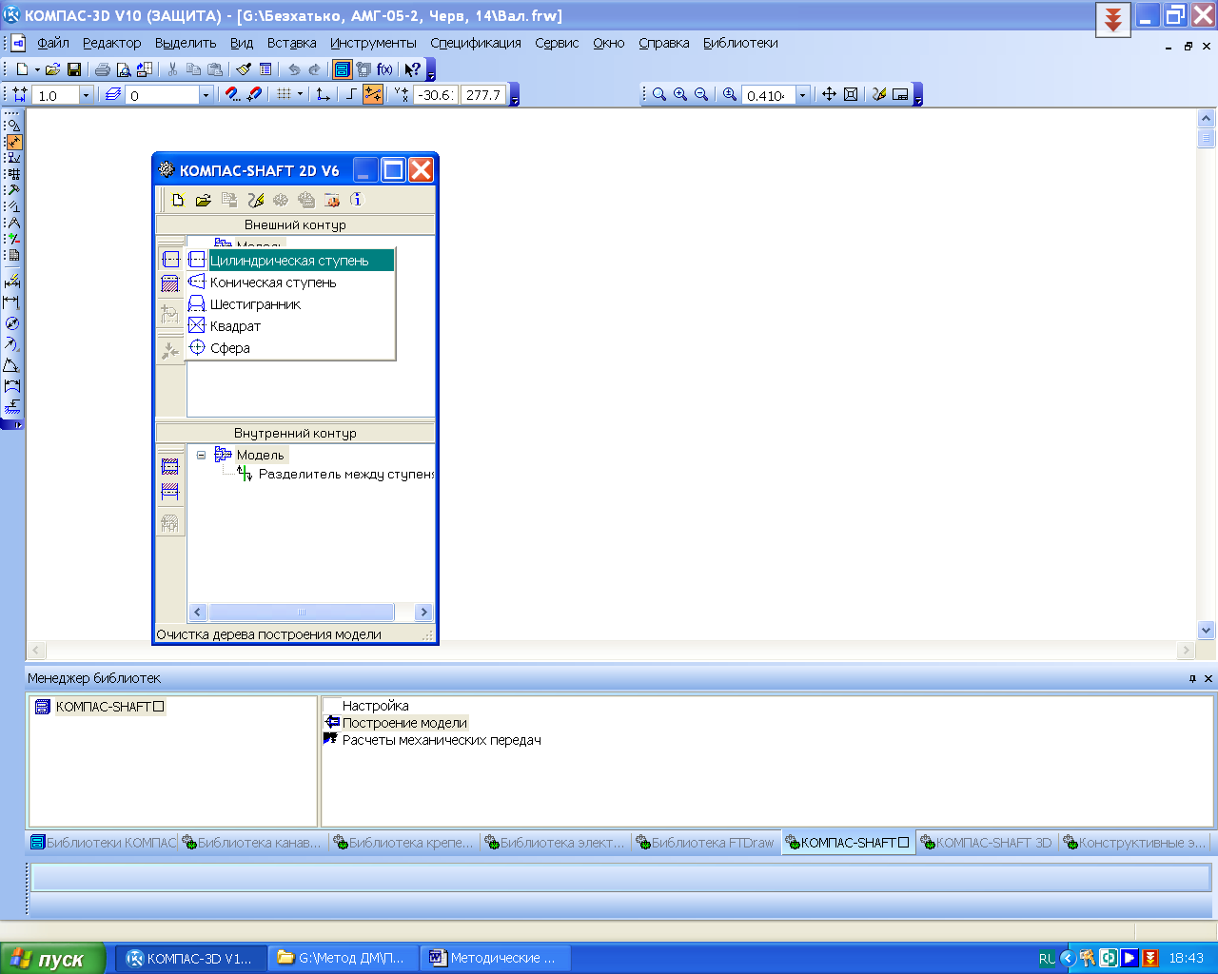
Task: Open the current scale dropdown showing 1.0
Action: coord(86,95)
